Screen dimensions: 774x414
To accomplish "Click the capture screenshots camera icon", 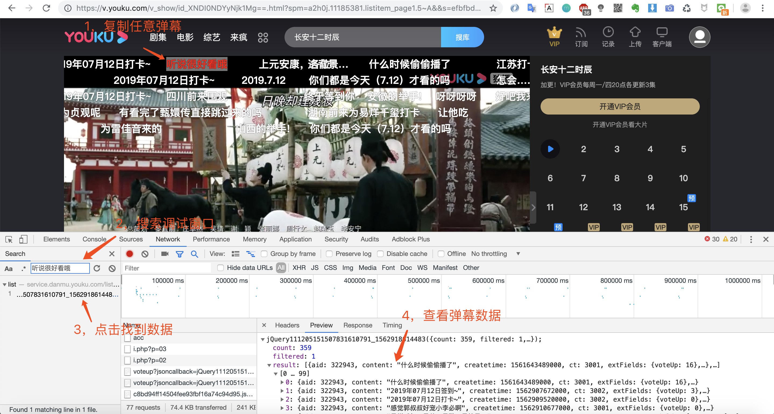I will (164, 254).
